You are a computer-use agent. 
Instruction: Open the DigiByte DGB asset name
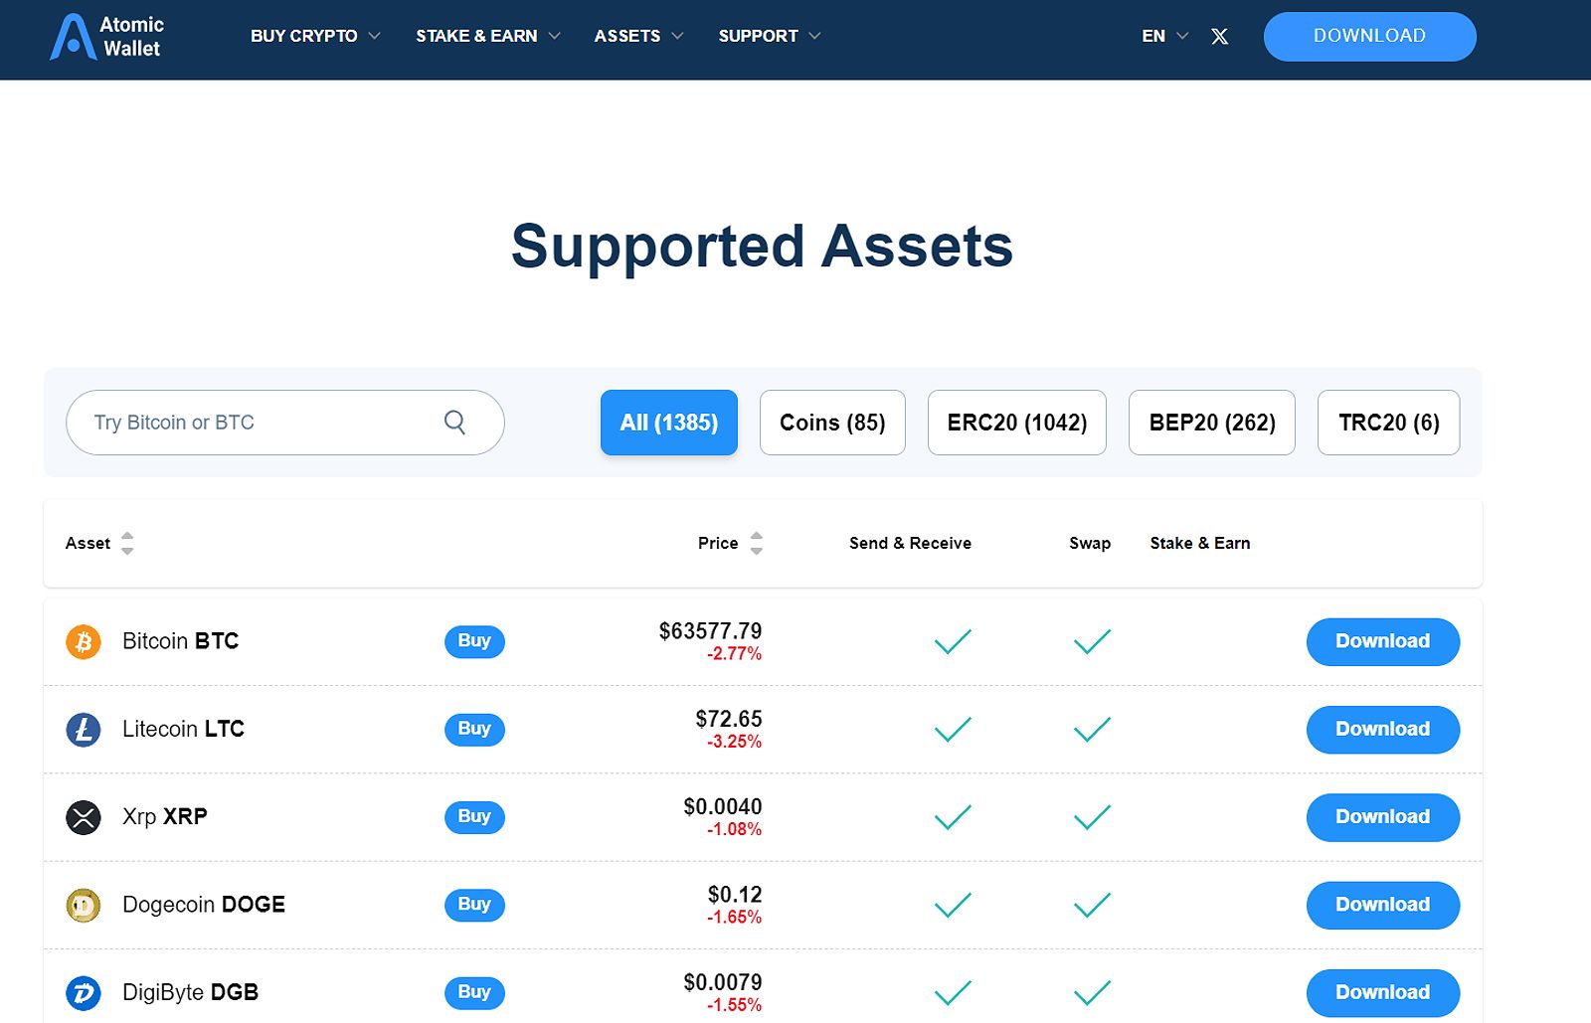click(191, 992)
